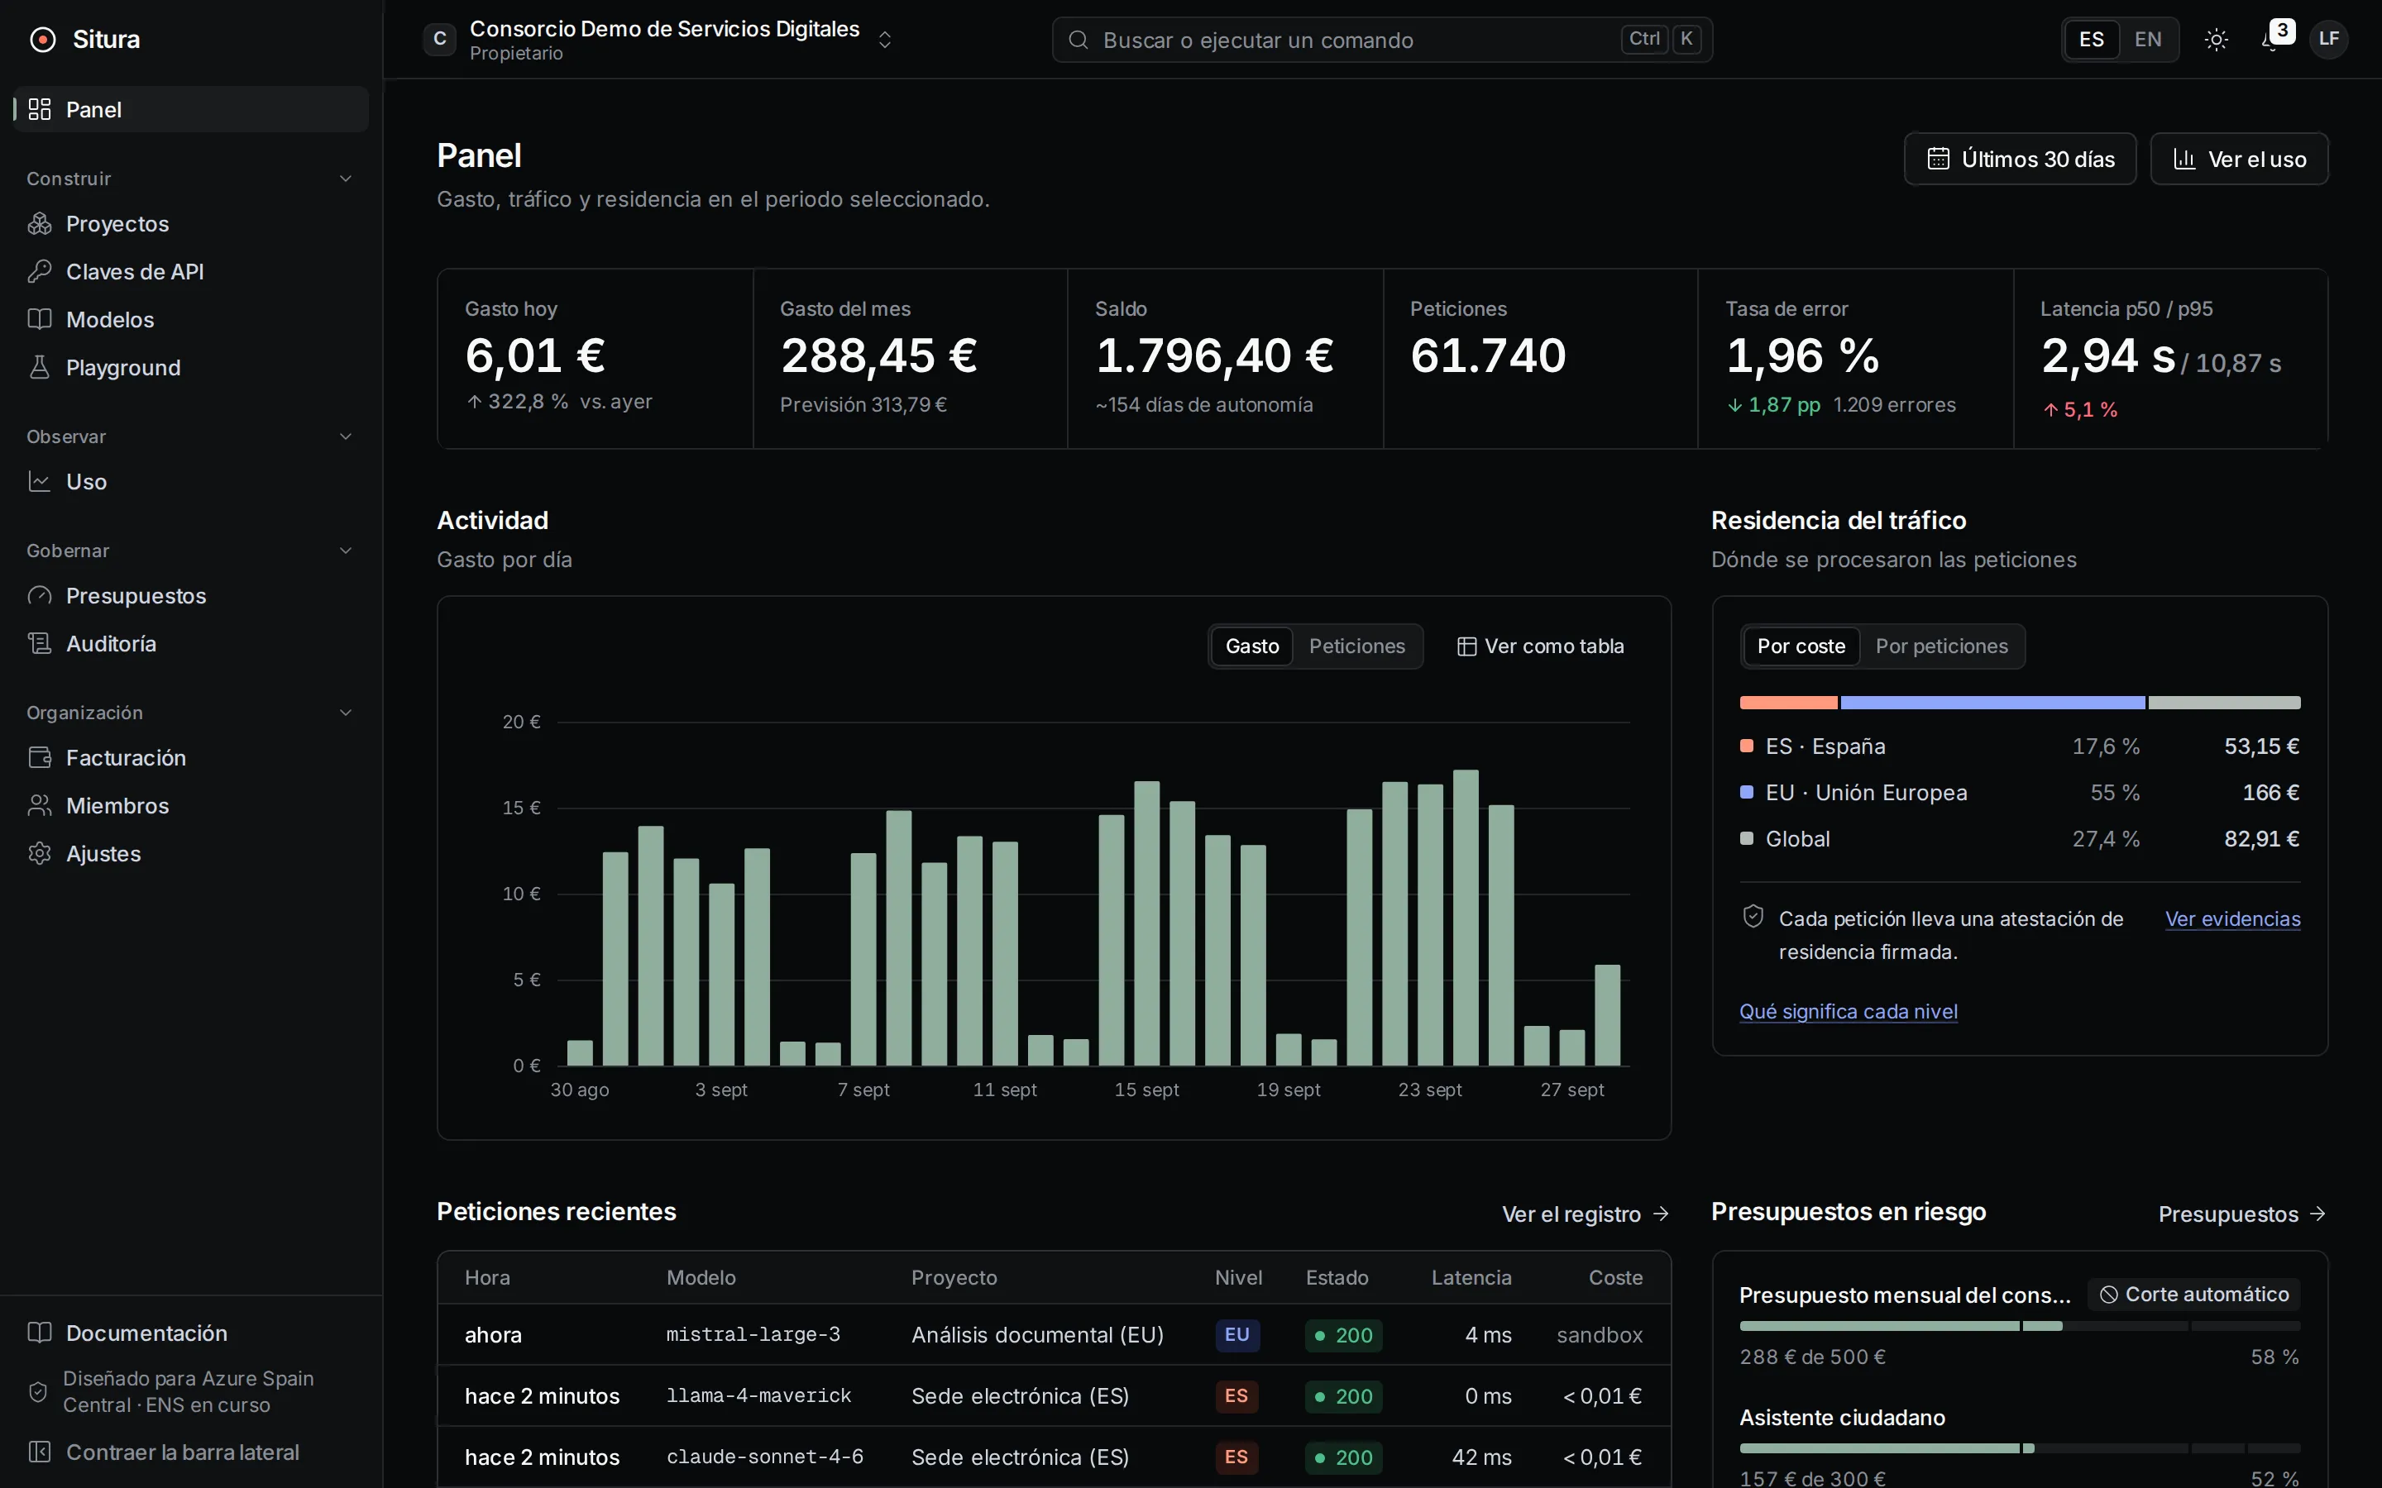Click the ES España orange swatch
The image size is (2382, 1488).
[1746, 746]
